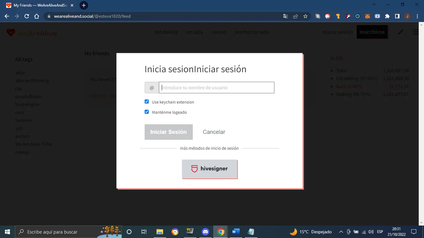Open the tab search dropdown arrow
The image size is (424, 238).
point(374,5)
